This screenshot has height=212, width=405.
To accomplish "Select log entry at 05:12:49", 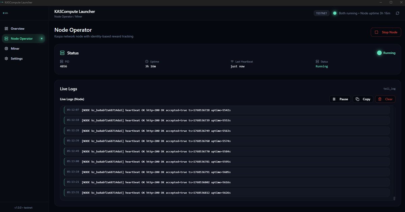I will point(227,151).
